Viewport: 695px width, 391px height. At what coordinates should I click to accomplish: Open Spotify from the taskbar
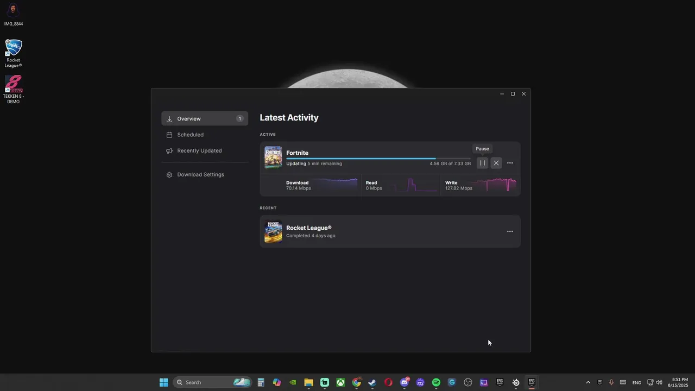[436, 382]
